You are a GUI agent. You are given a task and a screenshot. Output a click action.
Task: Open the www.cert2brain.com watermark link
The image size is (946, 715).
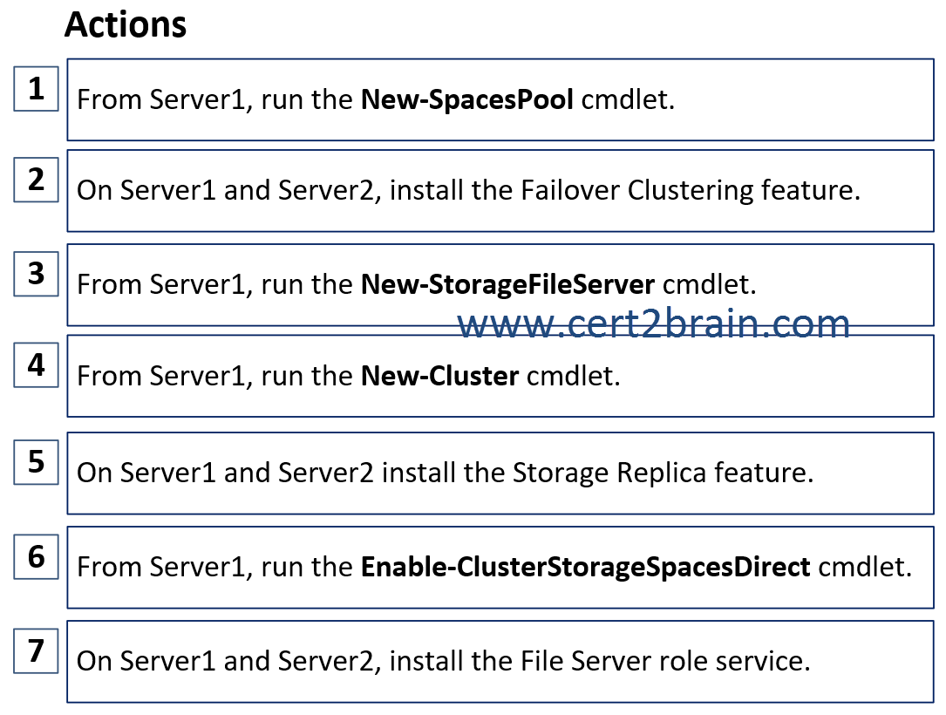[653, 324]
